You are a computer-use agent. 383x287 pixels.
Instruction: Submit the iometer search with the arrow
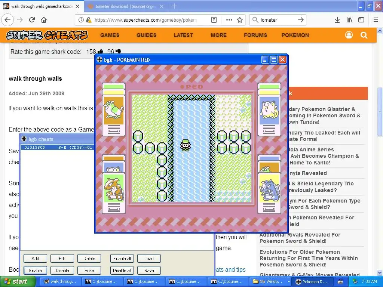(x=301, y=20)
